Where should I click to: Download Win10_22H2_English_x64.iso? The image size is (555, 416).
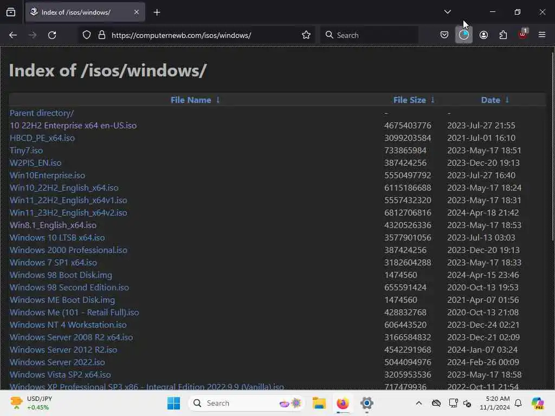click(64, 188)
